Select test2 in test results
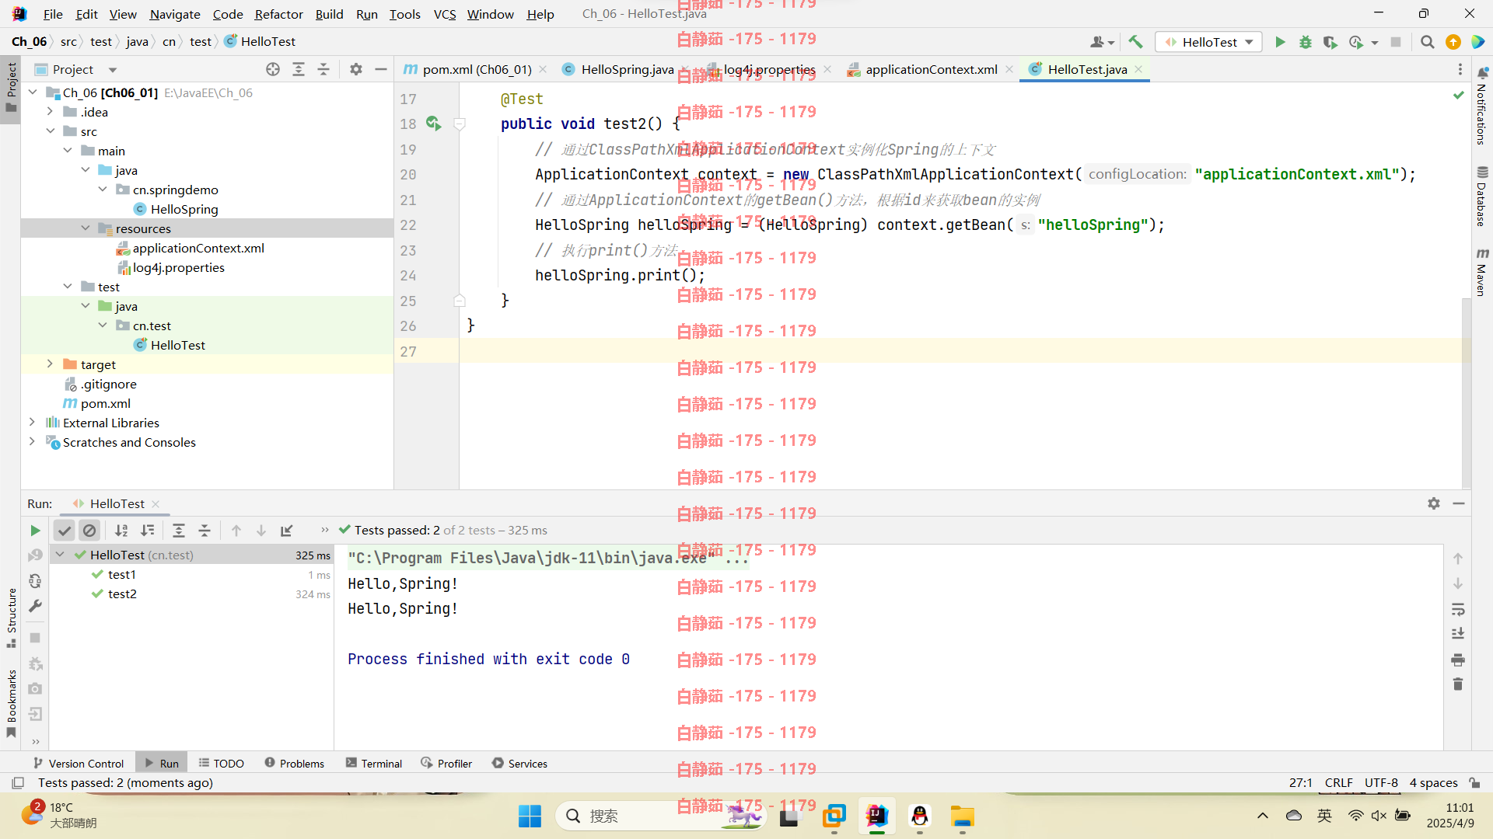The height and width of the screenshot is (839, 1493). pos(122,594)
